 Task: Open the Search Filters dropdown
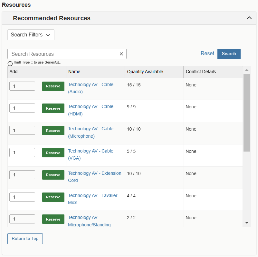[x=31, y=35]
